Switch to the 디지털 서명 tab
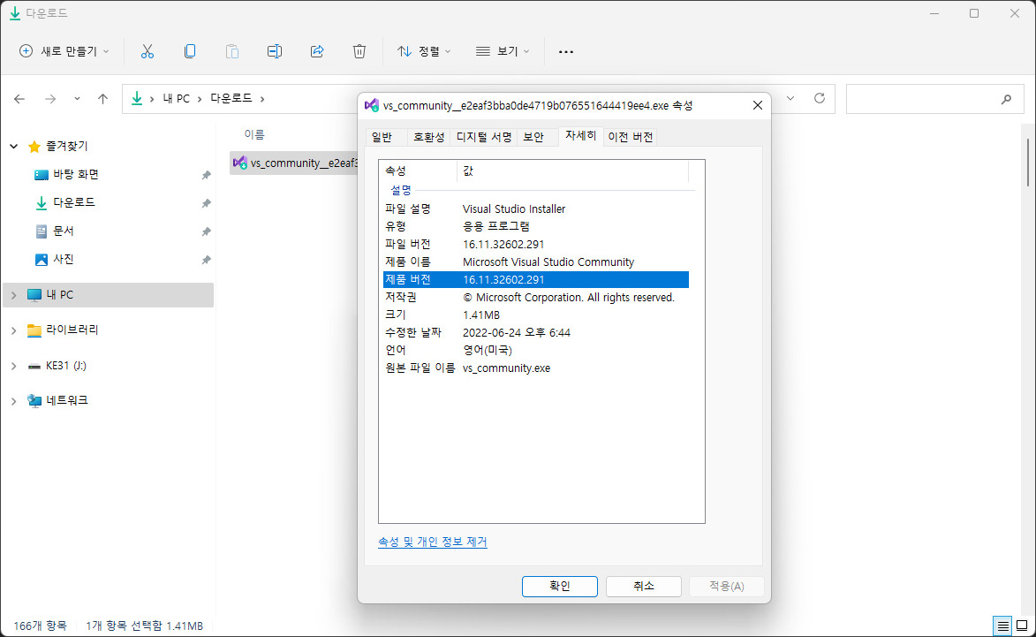 click(484, 137)
